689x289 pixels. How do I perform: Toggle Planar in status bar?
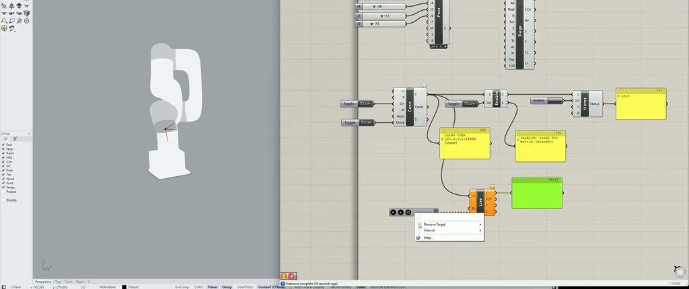coord(212,287)
